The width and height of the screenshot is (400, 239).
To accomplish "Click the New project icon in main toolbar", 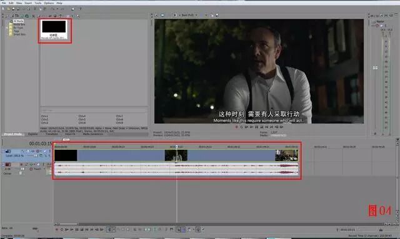I will click(x=3, y=9).
